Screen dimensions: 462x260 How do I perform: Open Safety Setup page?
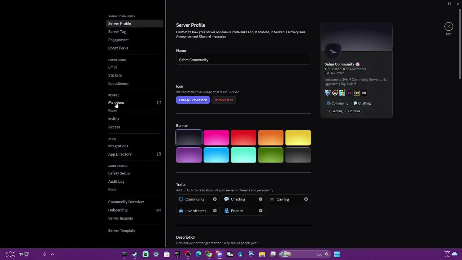click(x=134, y=173)
